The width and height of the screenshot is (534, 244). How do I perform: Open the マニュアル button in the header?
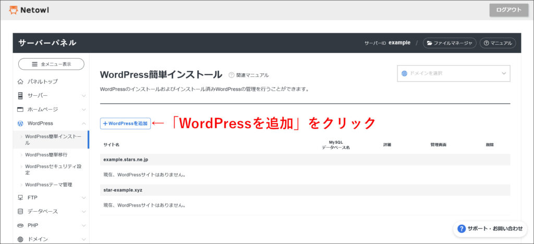pos(498,43)
